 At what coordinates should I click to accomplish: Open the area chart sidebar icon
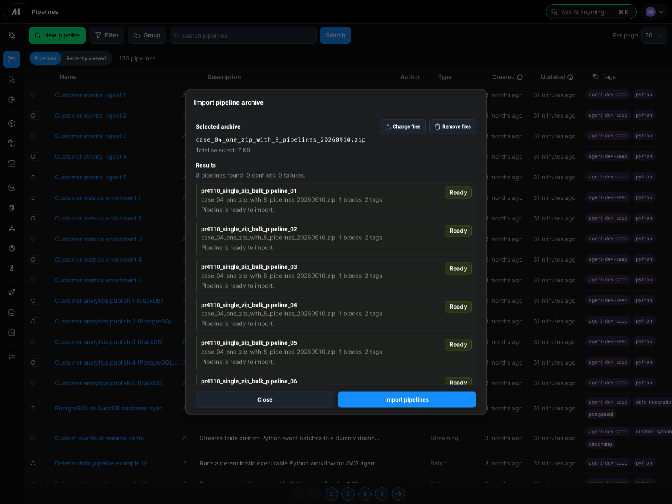coord(12,188)
